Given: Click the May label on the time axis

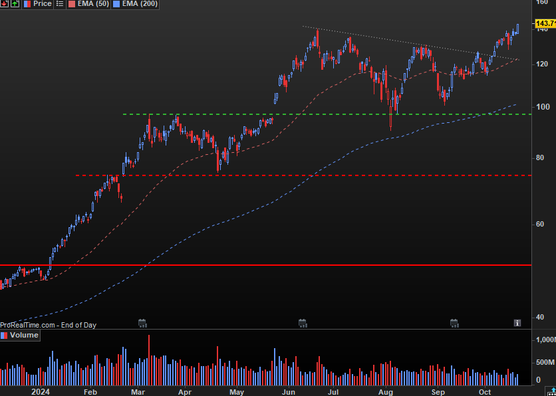Looking at the screenshot, I should (x=237, y=392).
